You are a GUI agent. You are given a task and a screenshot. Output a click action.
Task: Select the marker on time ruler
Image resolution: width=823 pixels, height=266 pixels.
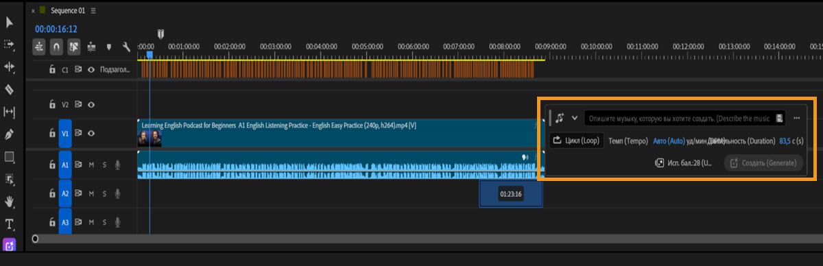161,34
